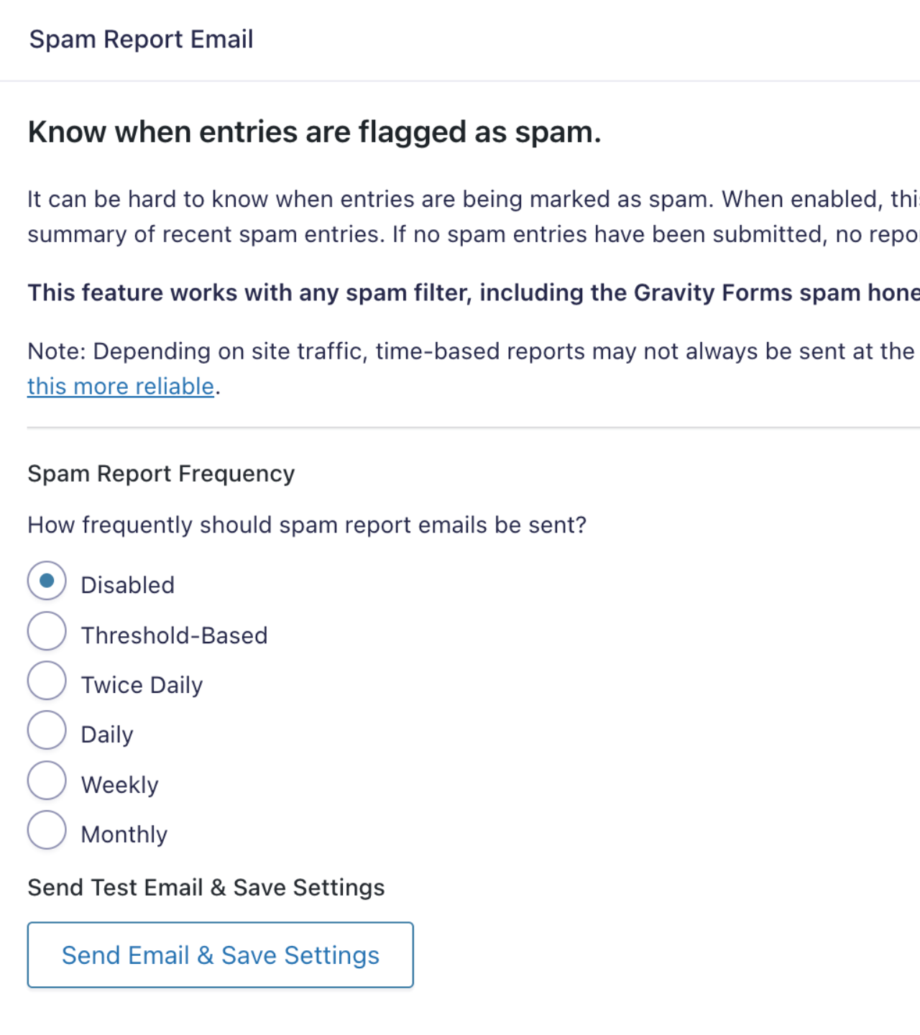
Task: Click the 'Send Test Email & Save Settings' label
Action: (206, 887)
